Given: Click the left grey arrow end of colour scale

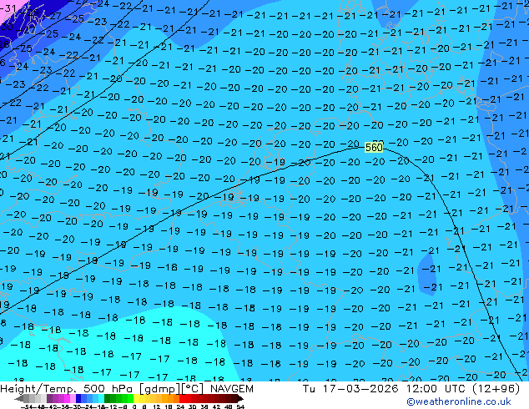Looking at the screenshot, I should [x=19, y=399].
